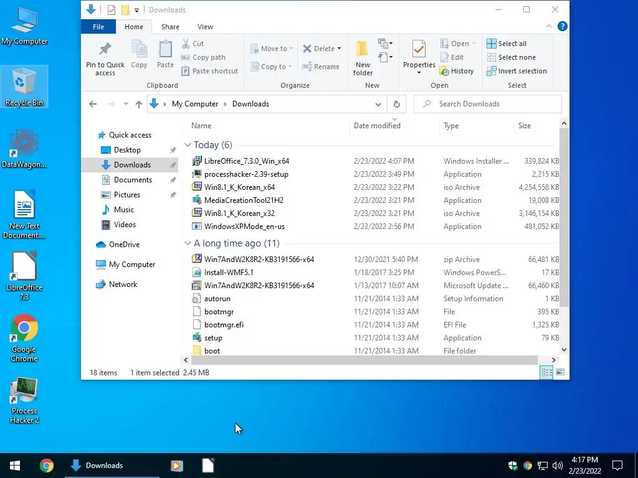Screen dimensions: 638x478
Task: Select Pictures in navigation pane
Action: (126, 195)
